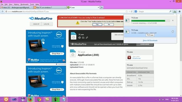
Task: Click the 'Application (.EXE)' heading
Action: (x=88, y=55)
